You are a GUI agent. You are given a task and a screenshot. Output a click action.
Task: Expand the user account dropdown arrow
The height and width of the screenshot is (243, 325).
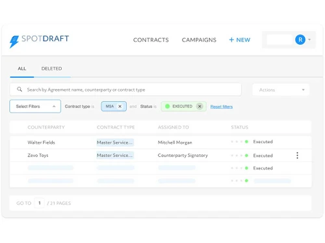point(309,40)
